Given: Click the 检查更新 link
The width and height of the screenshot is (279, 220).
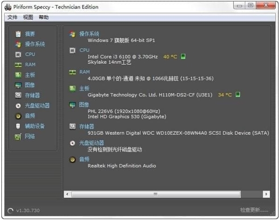Looking at the screenshot, I should pos(254,210).
